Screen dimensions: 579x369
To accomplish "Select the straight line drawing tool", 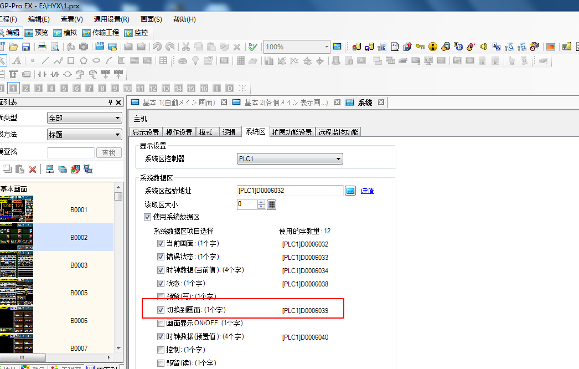I will tap(45, 61).
